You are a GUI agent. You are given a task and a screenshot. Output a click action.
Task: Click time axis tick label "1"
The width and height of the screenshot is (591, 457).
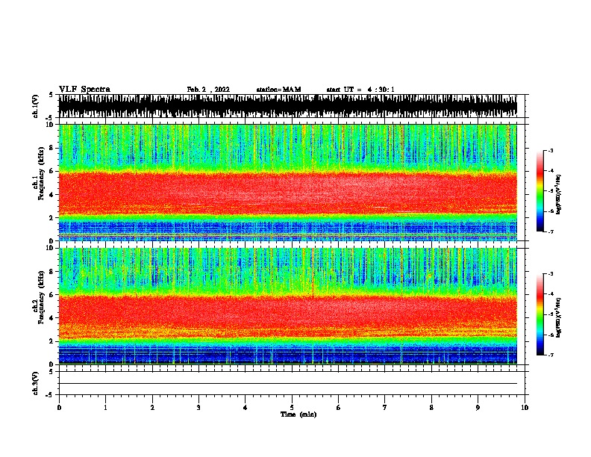(x=105, y=408)
